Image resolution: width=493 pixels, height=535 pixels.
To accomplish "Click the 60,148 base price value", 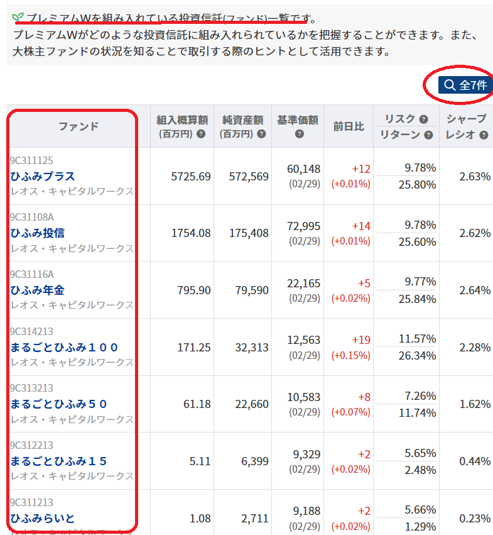I will click(304, 169).
